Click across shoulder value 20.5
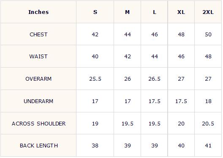Image resolution: width=223 pixels, height=158 pixels. (x=208, y=123)
